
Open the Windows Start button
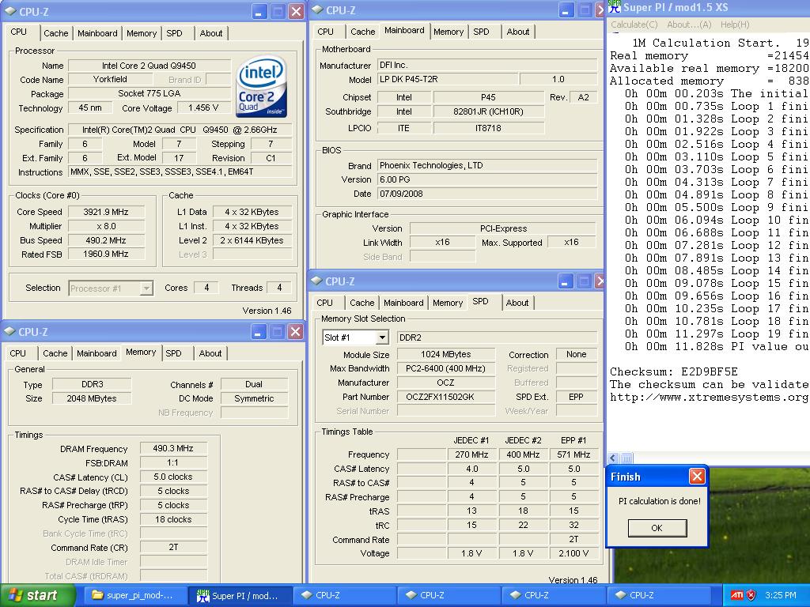[38, 595]
